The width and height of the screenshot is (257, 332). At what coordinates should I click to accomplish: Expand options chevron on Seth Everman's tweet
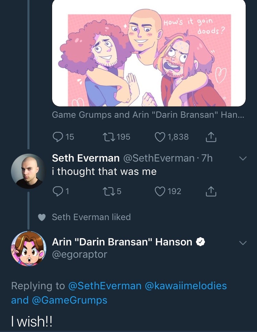[x=243, y=158]
